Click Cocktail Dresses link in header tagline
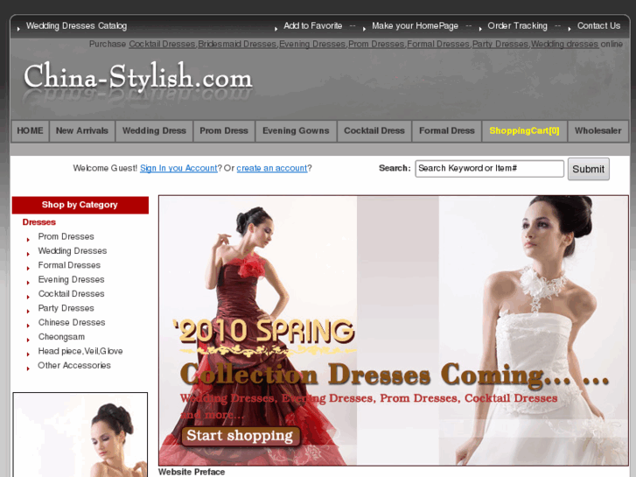Image resolution: width=636 pixels, height=477 pixels. [162, 45]
